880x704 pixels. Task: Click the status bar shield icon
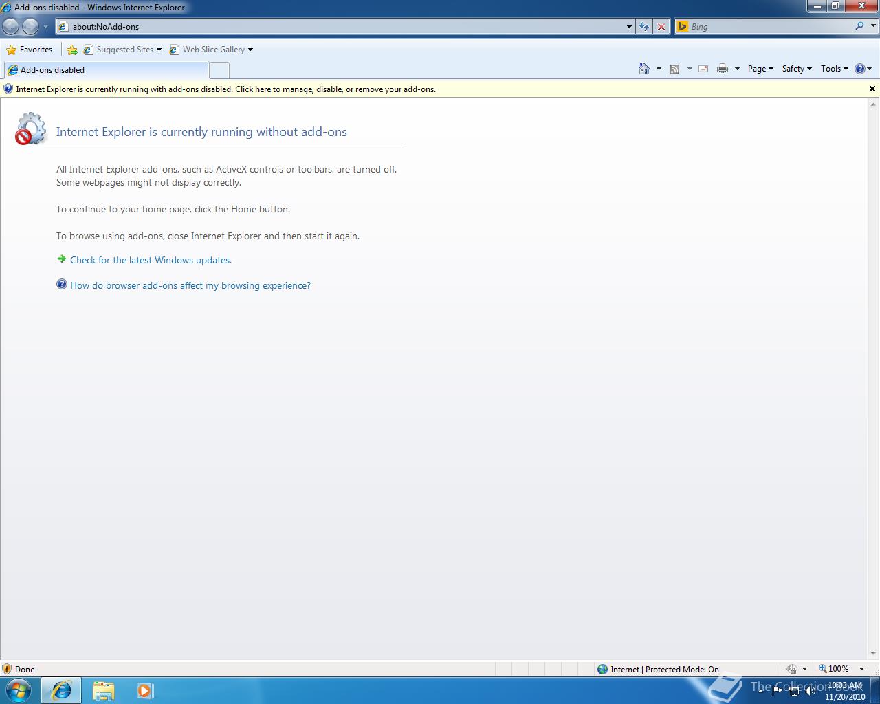coord(7,669)
